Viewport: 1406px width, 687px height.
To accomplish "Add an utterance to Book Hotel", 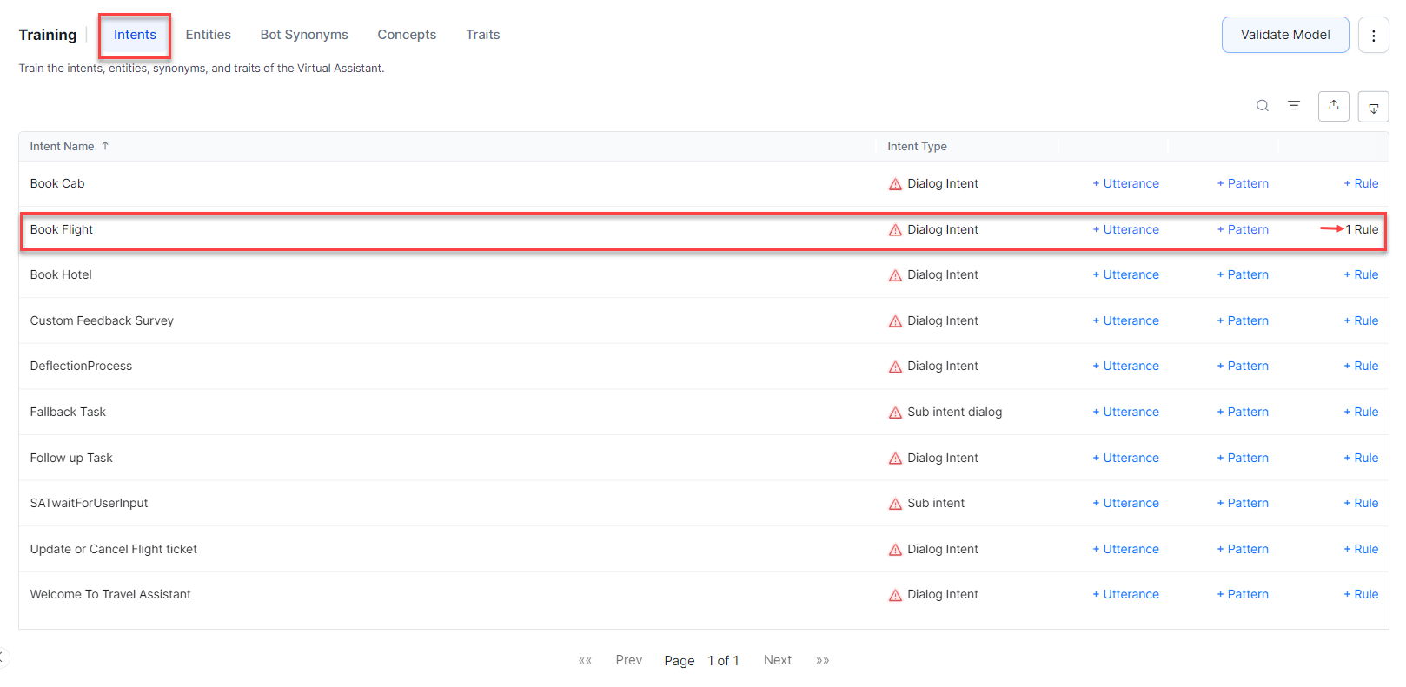I will coord(1125,275).
